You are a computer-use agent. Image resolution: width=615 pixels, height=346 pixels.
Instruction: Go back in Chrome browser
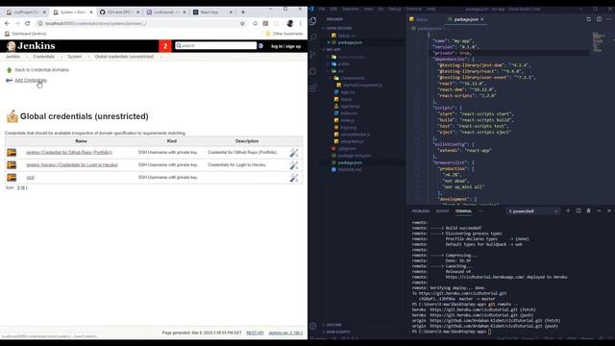[x=7, y=23]
